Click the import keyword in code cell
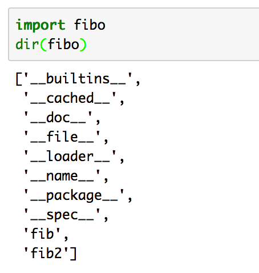Viewport: 259px width, 273px height. click(41, 25)
